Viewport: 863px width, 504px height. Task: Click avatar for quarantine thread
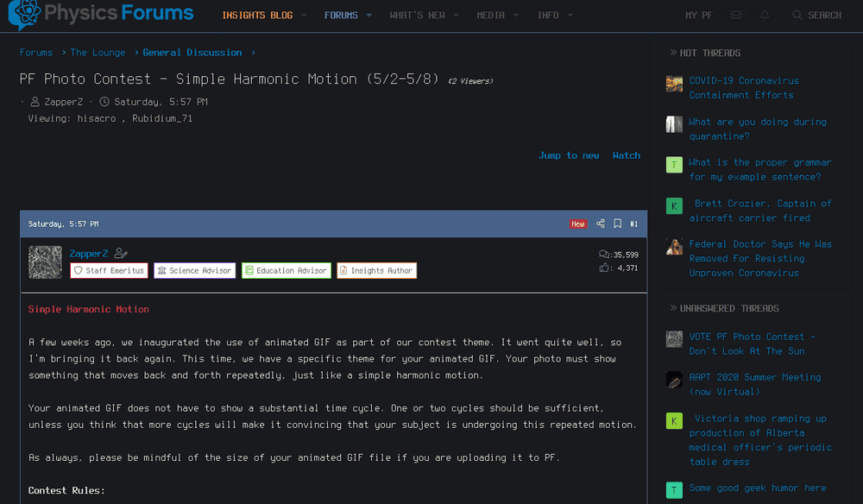click(674, 124)
